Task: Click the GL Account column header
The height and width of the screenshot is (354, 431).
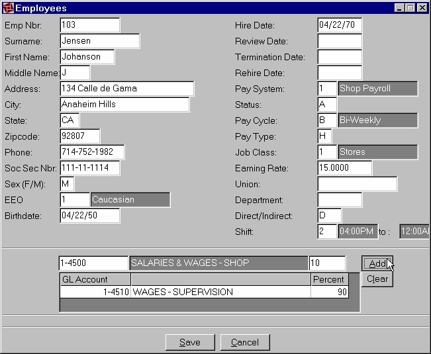Action: [x=95, y=280]
